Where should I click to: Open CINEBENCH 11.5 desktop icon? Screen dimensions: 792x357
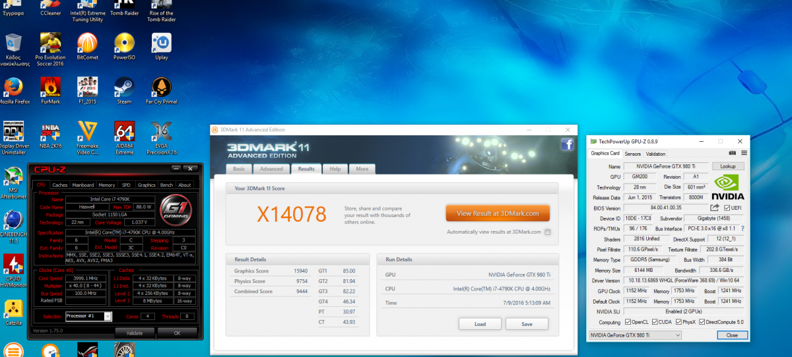[x=14, y=220]
